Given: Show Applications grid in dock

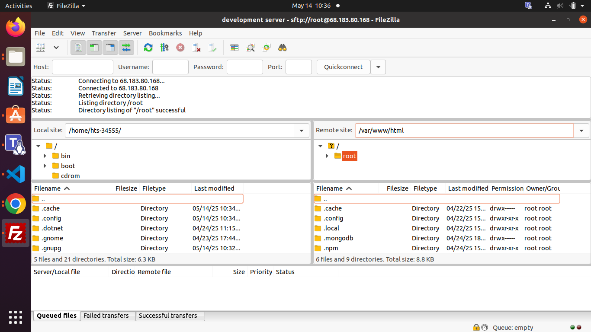Looking at the screenshot, I should (x=16, y=317).
